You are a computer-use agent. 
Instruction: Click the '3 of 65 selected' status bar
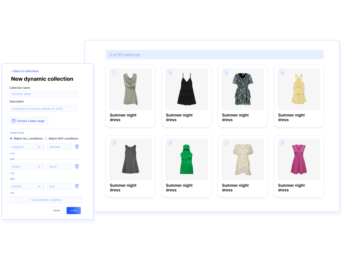pos(215,55)
